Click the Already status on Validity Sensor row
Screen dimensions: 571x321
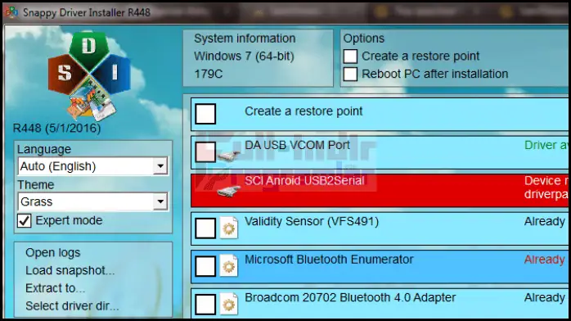click(545, 222)
